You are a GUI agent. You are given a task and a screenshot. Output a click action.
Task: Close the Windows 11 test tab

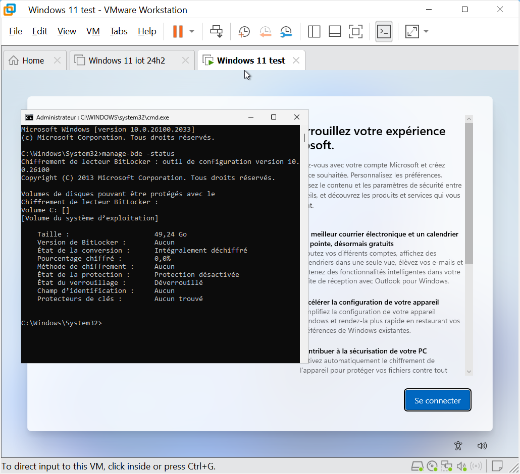tap(296, 61)
